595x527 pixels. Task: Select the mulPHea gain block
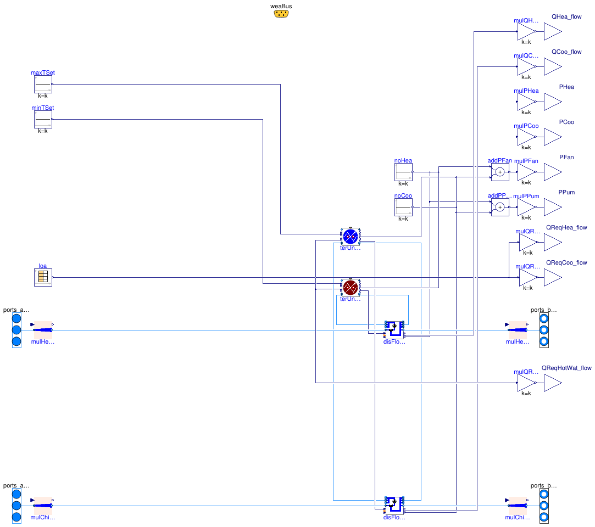click(x=526, y=102)
